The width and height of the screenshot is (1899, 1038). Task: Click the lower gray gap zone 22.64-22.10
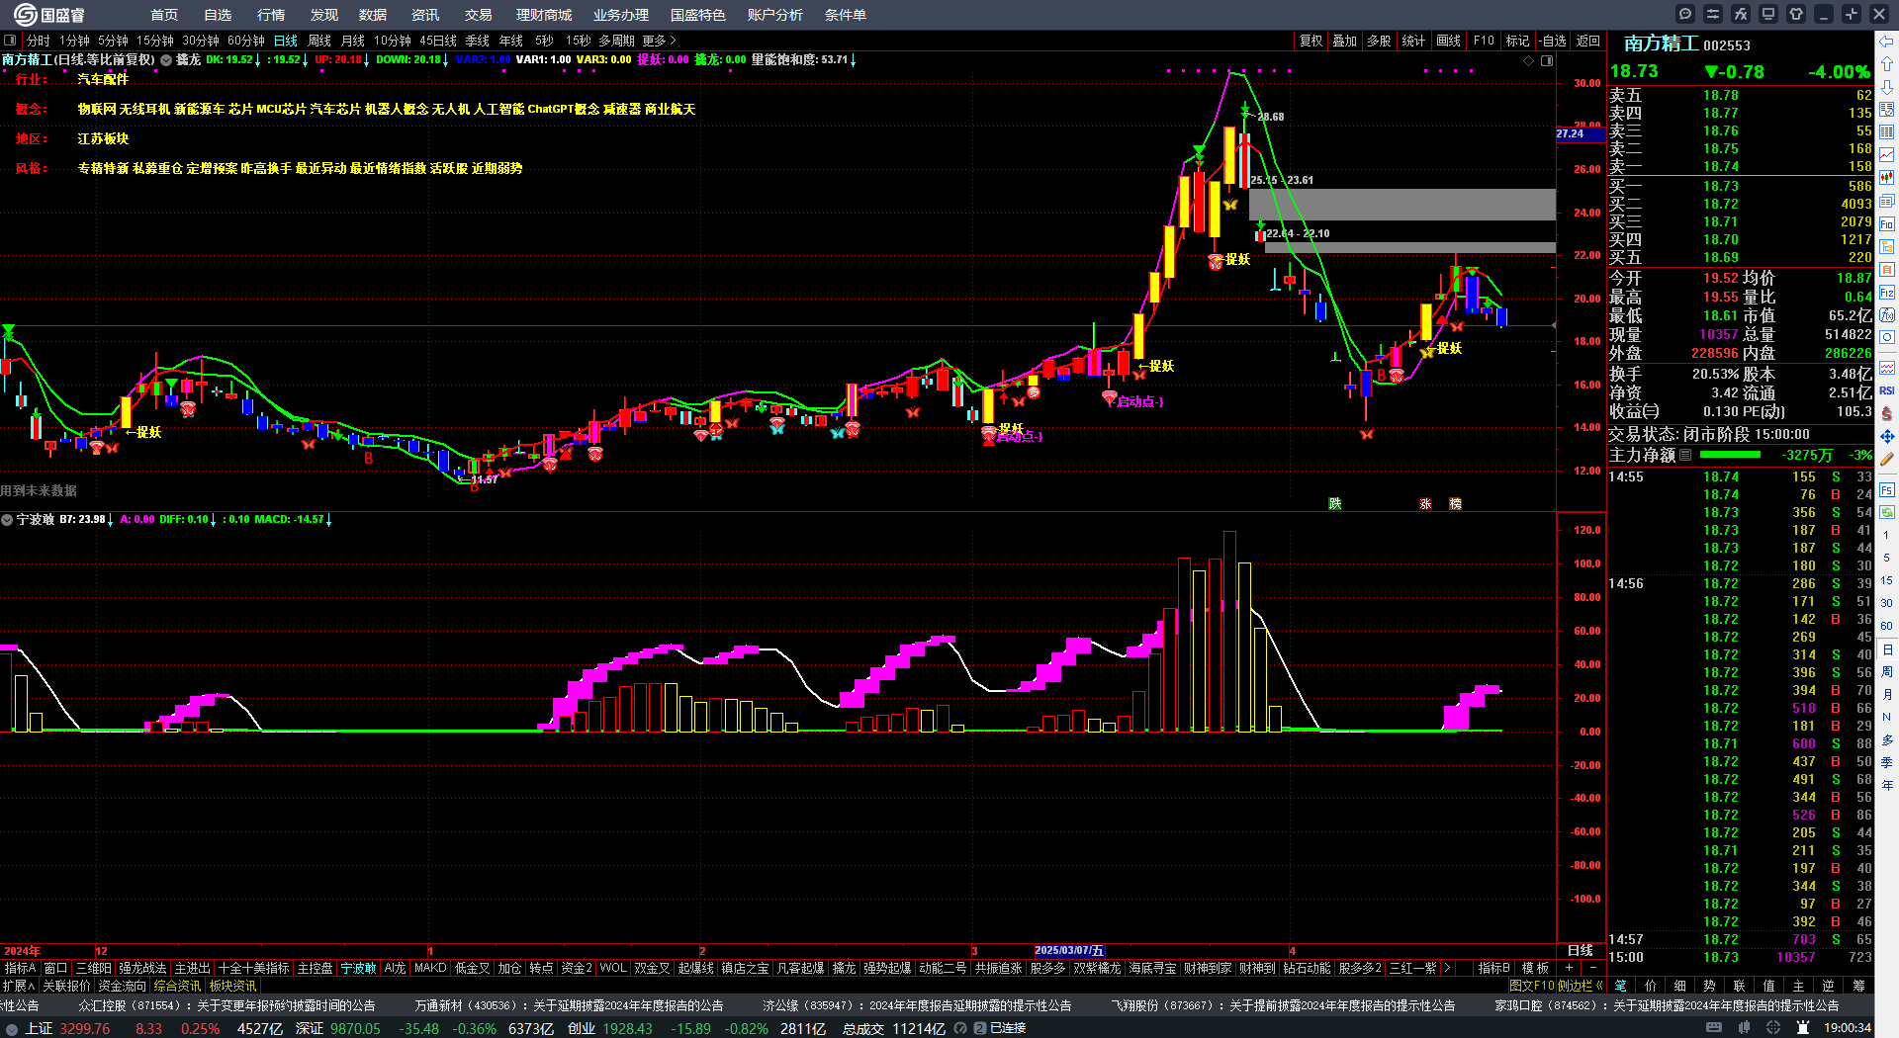pyautogui.click(x=1410, y=247)
